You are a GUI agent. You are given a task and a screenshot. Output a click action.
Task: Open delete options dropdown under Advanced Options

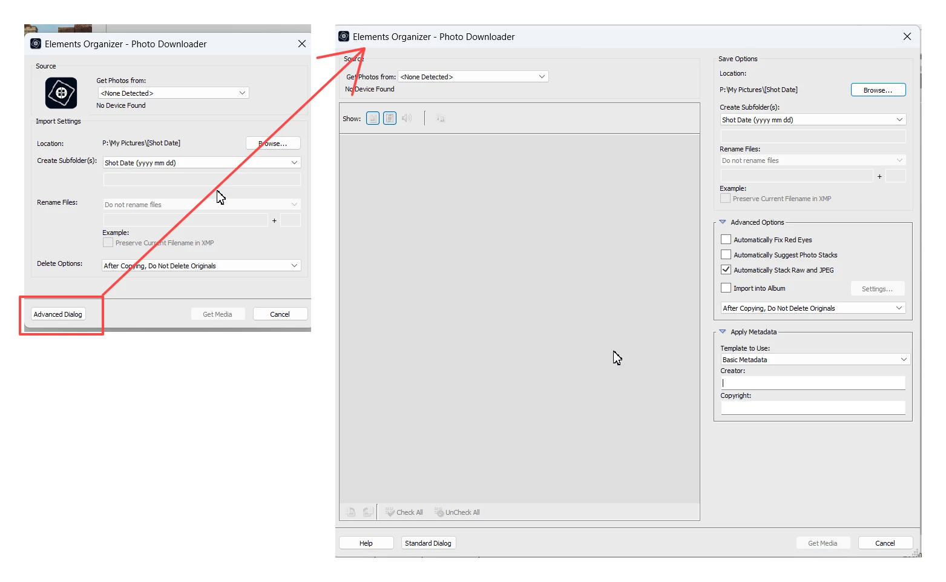tap(813, 308)
